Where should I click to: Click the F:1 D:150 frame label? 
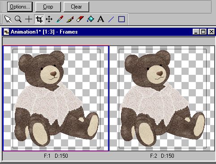[x=56, y=156]
